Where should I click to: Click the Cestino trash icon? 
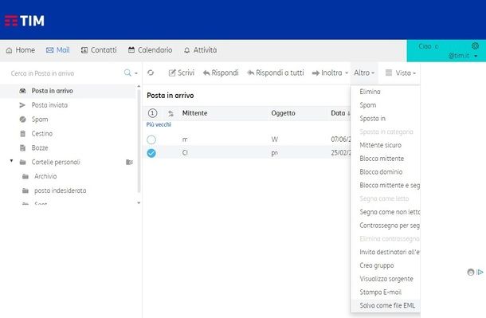pyautogui.click(x=22, y=134)
